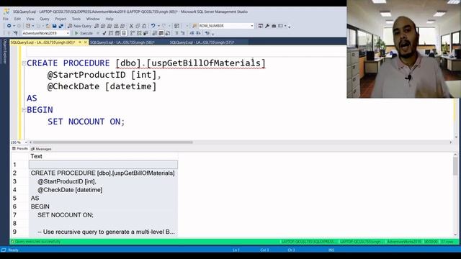Viewport: 461px width, 259px height.
Task: Cut selection with the scissors icon
Action: pos(131,26)
